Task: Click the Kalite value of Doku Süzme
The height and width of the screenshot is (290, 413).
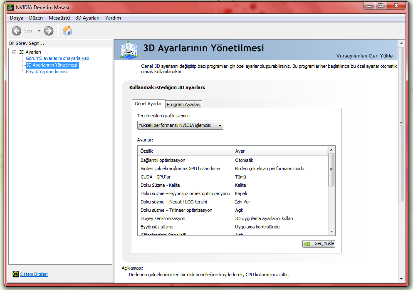Action: pos(240,185)
